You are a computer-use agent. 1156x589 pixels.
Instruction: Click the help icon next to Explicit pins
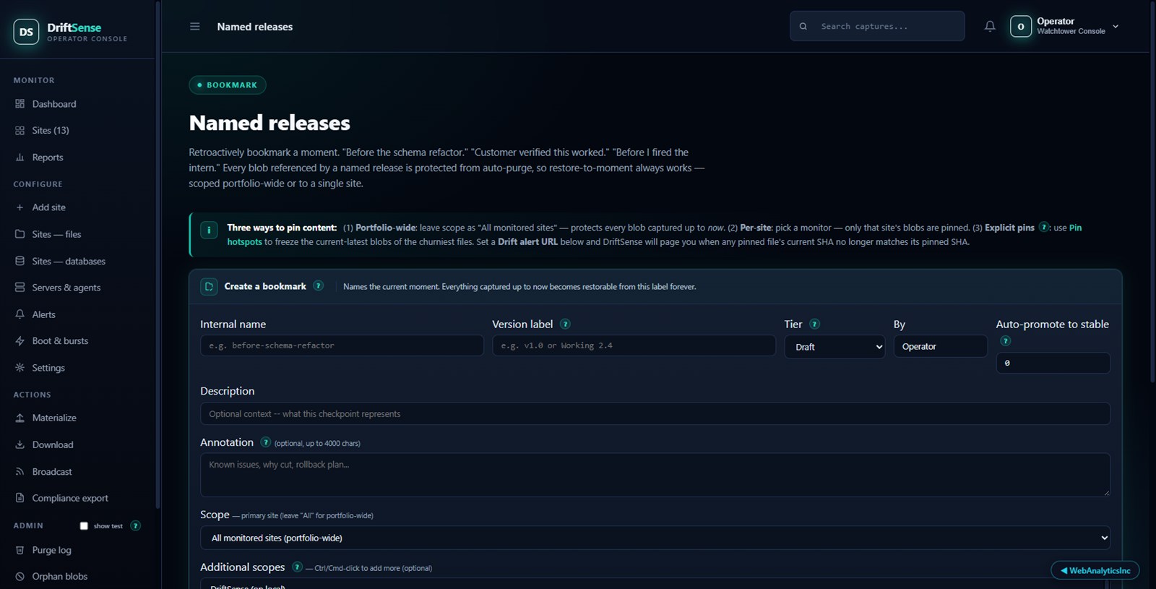[x=1043, y=227]
